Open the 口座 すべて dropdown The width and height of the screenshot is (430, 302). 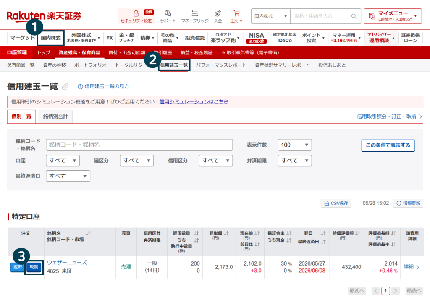[x=63, y=160]
